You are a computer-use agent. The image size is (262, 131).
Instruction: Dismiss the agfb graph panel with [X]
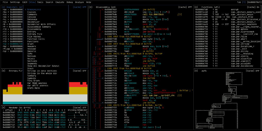(196, 71)
